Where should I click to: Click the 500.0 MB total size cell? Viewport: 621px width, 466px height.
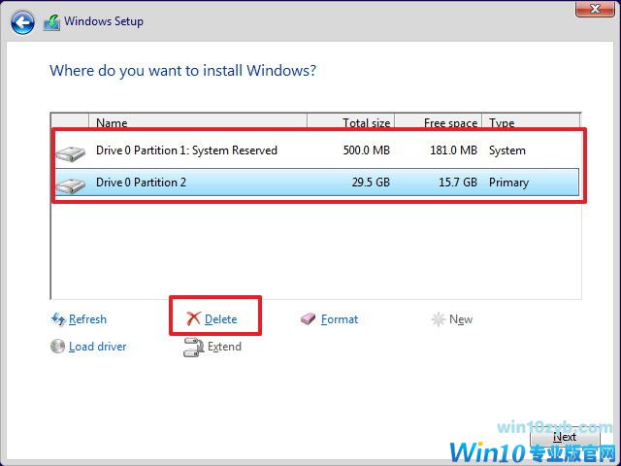(x=367, y=150)
